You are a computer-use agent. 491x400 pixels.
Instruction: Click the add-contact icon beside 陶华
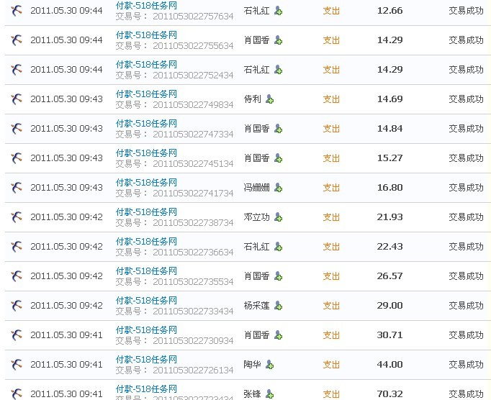click(269, 365)
